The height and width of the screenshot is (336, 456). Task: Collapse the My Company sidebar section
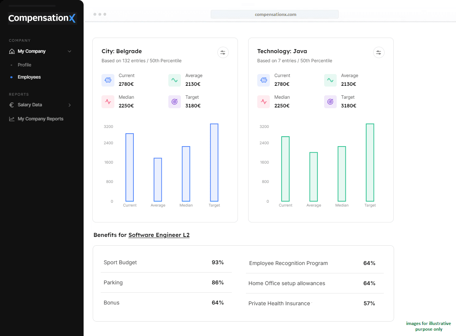pos(70,51)
